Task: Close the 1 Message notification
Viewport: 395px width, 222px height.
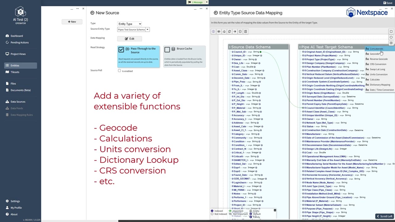Action: point(207,2)
